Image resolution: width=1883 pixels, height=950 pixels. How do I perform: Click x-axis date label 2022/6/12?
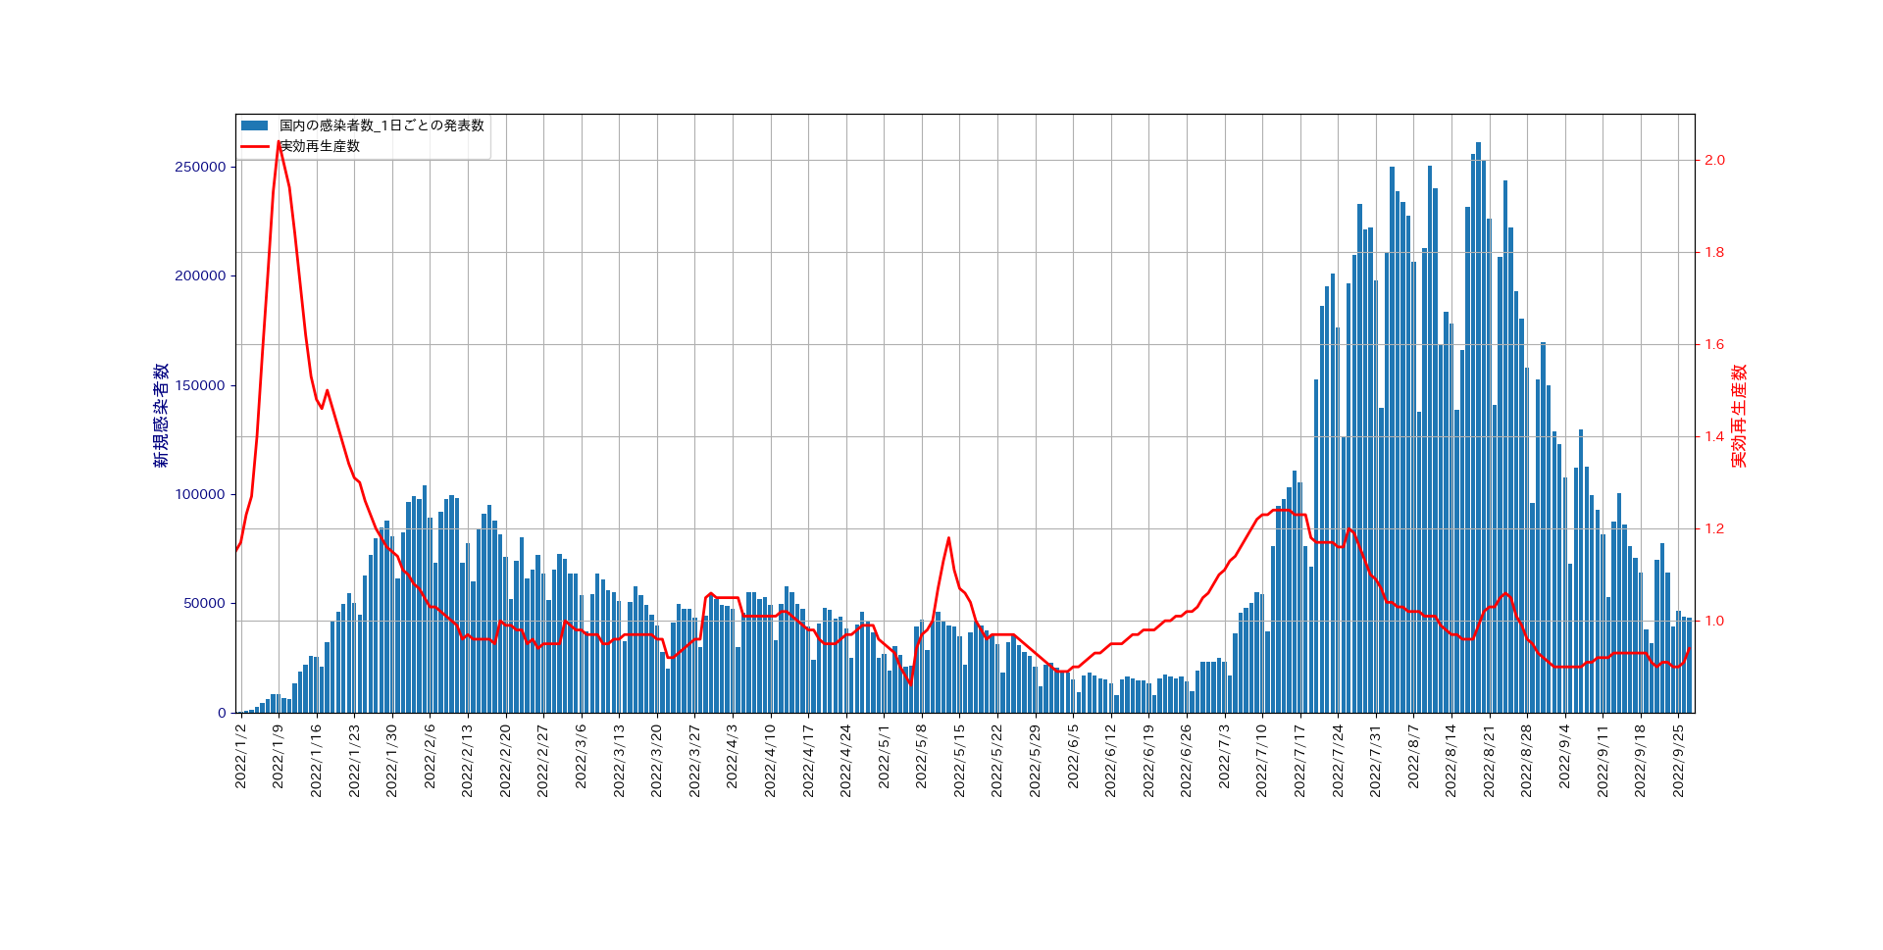[x=1110, y=761]
